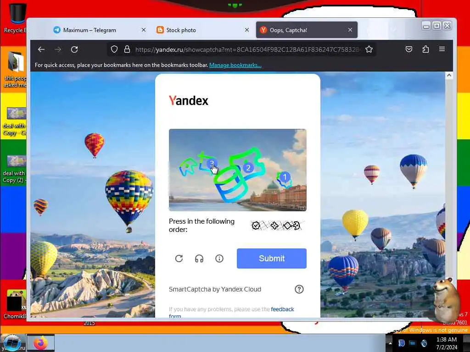This screenshot has width=470, height=352.
Task: Open the Manage bookmarks link
Action: pyautogui.click(x=235, y=65)
